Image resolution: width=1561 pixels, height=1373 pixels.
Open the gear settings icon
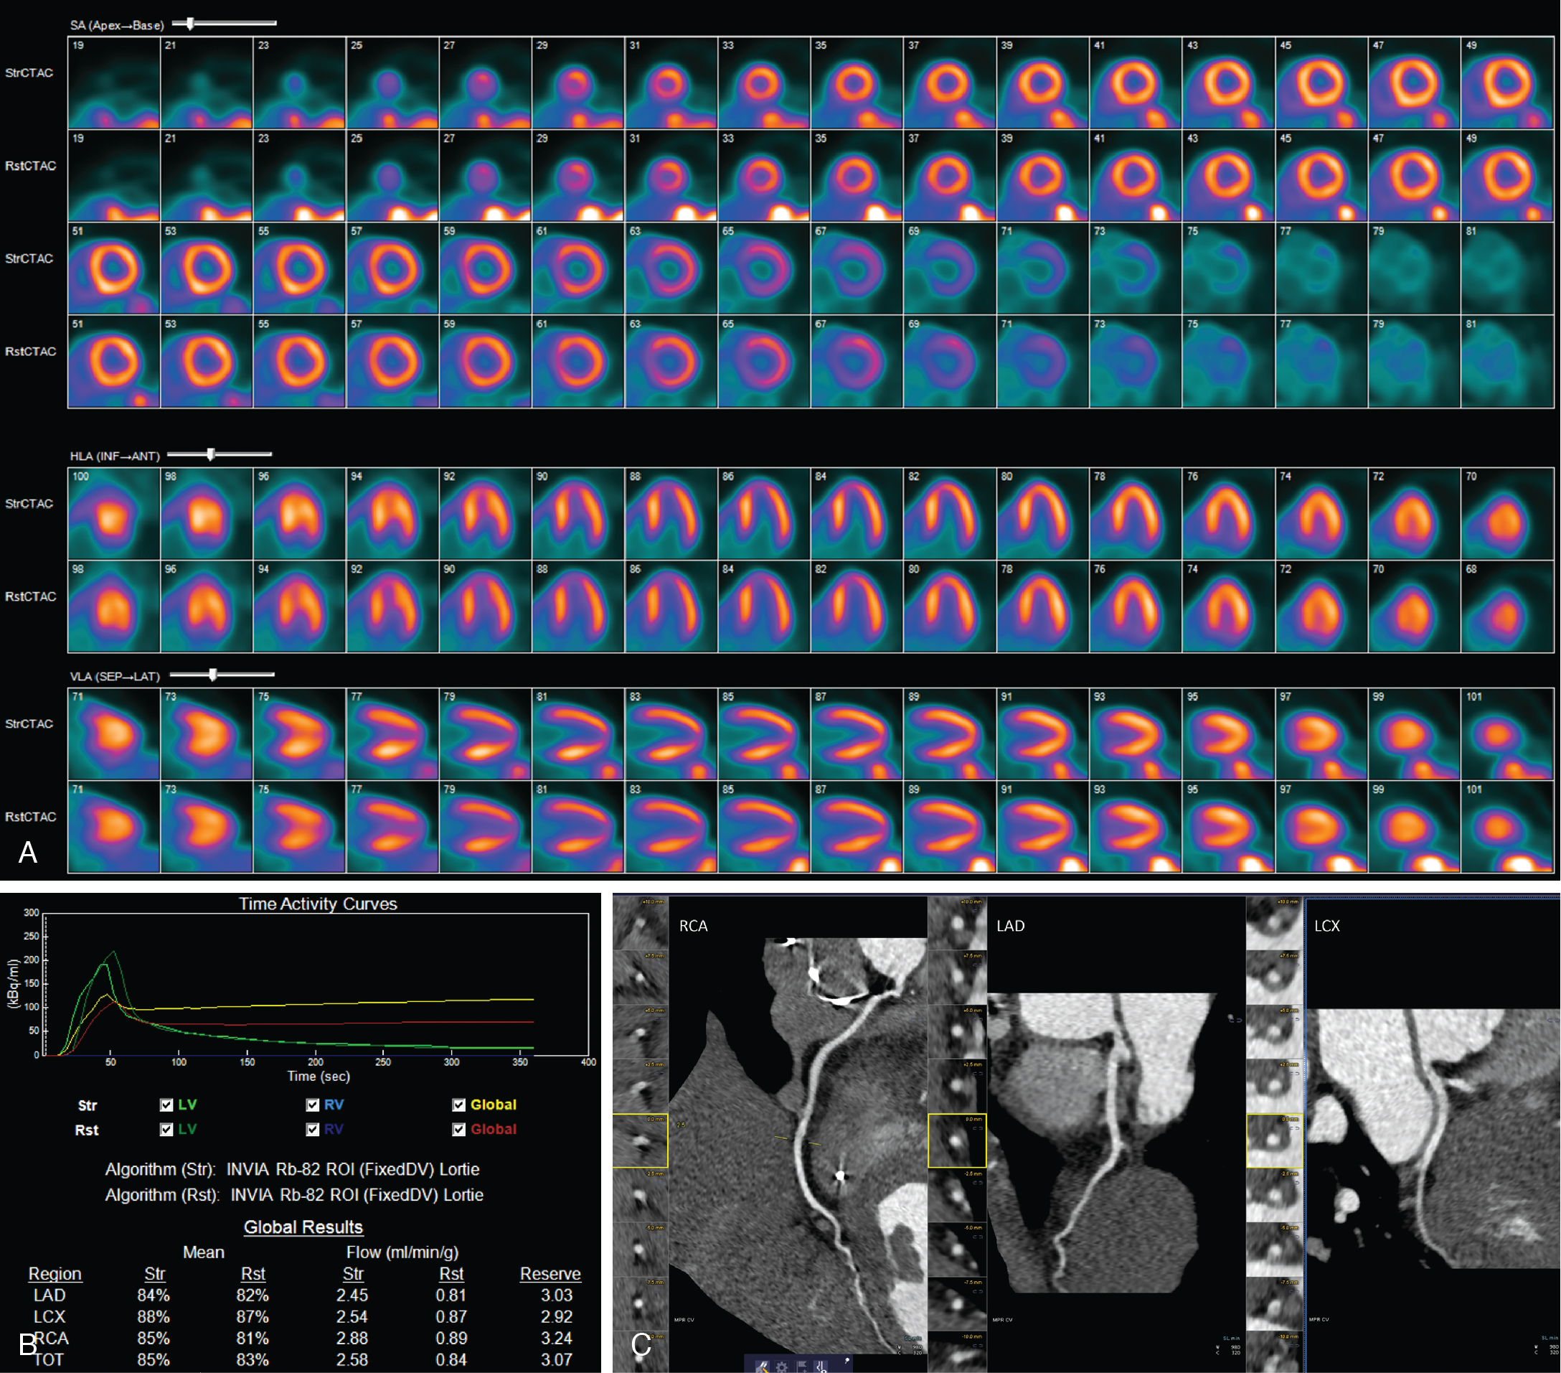(x=782, y=1368)
